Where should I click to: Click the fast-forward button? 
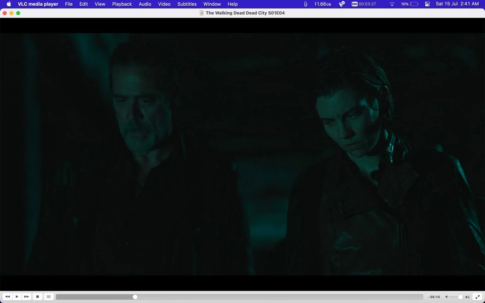click(27, 297)
